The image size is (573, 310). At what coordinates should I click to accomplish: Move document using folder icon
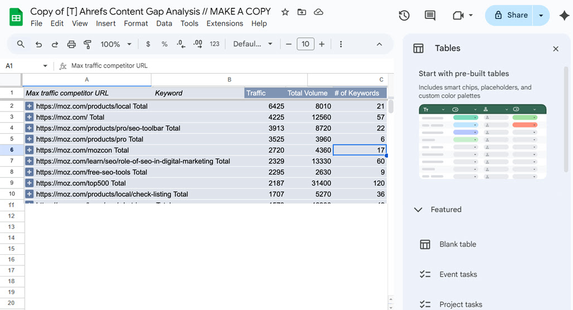pos(302,12)
